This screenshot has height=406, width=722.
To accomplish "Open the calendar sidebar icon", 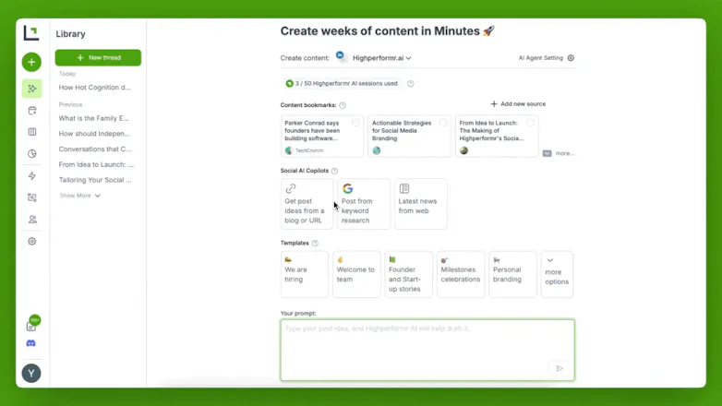I will (31, 111).
